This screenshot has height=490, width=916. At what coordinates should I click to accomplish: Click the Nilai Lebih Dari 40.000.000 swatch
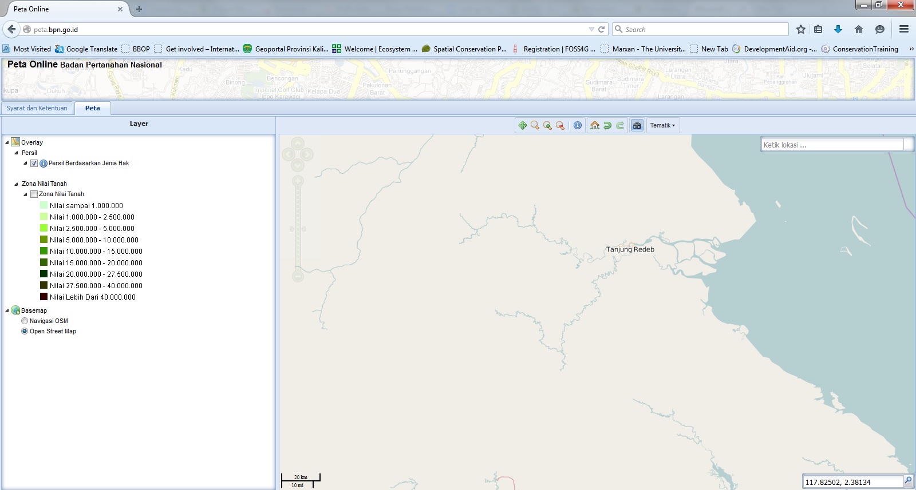pos(44,297)
